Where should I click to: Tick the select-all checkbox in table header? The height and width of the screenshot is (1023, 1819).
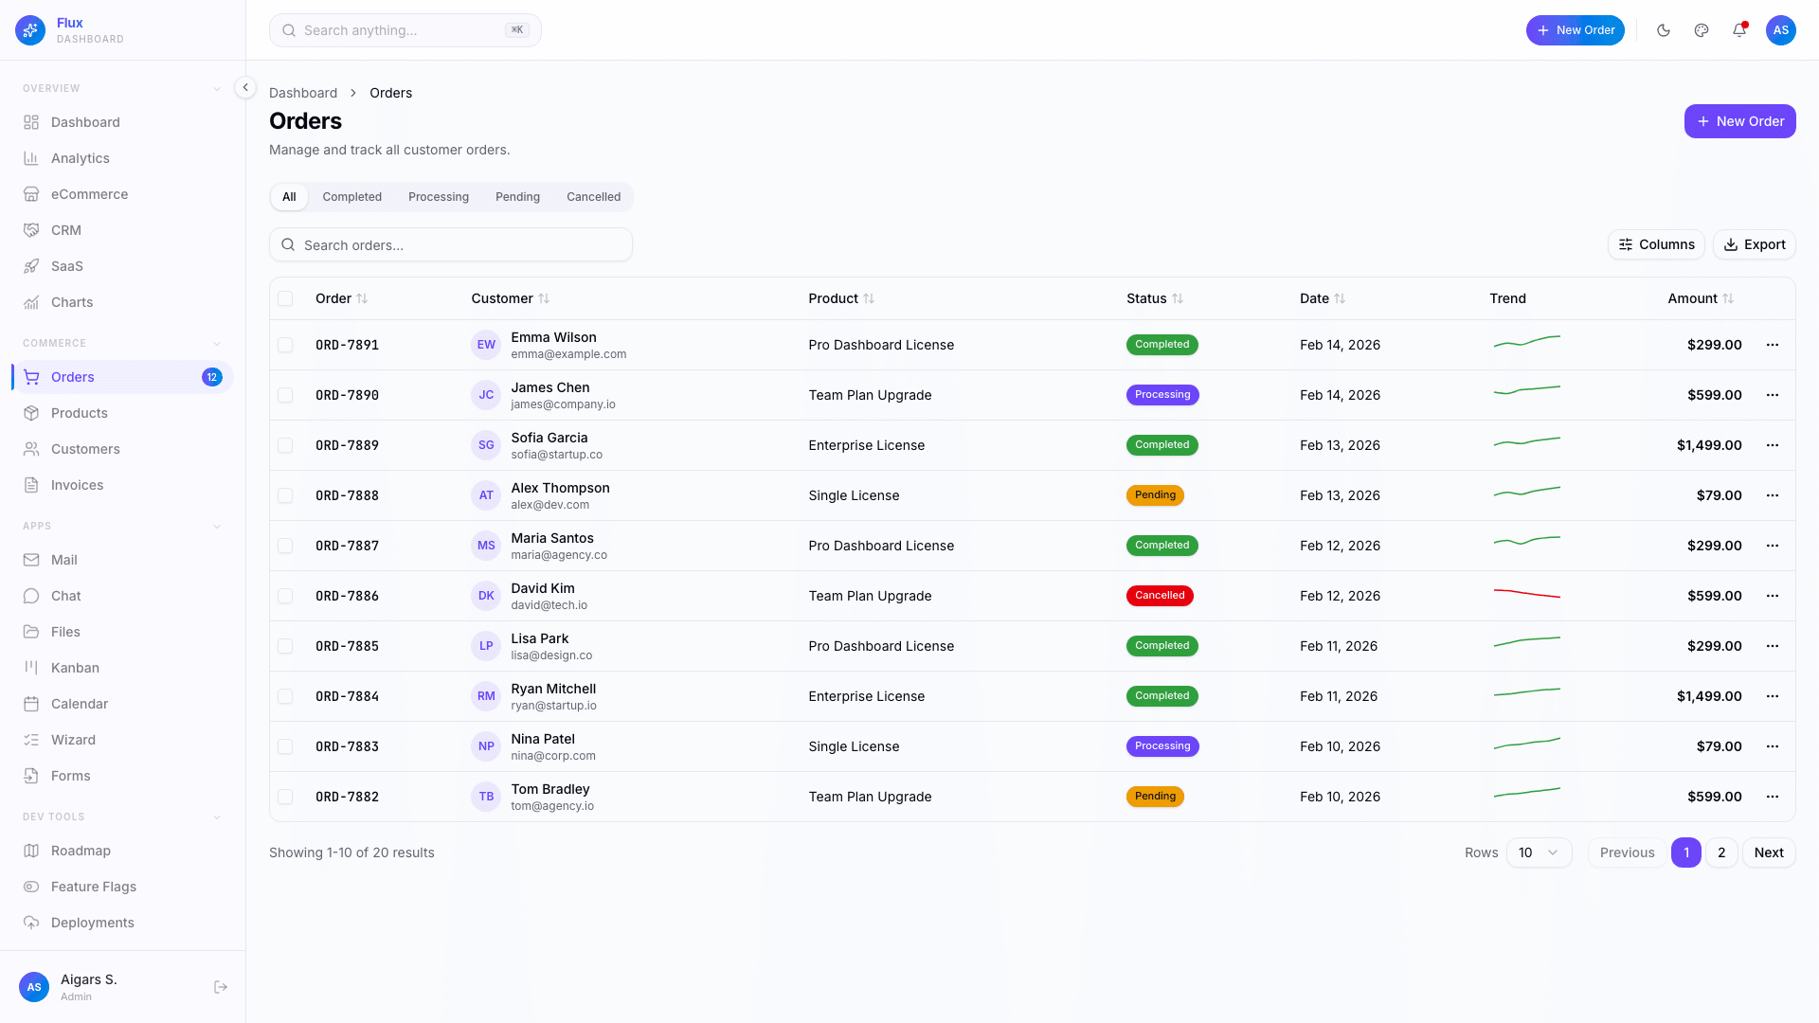pos(285,298)
